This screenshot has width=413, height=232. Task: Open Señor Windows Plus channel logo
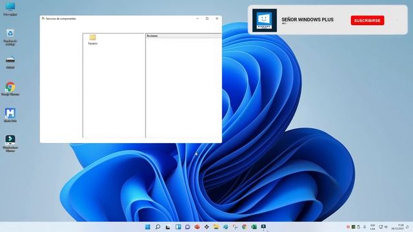click(264, 20)
